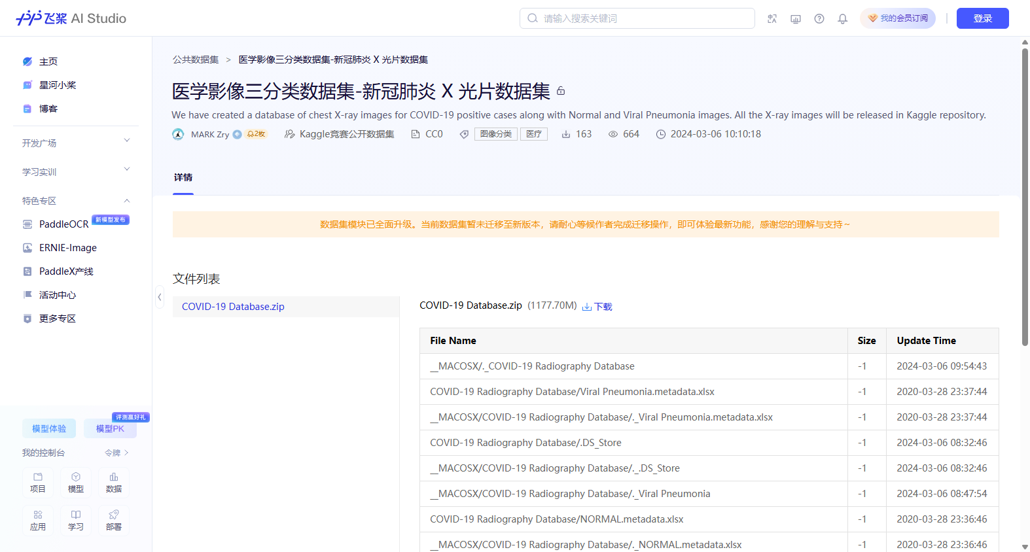This screenshot has height=552, width=1030.
Task: Expand the 学习实训 sidebar section
Action: point(76,171)
